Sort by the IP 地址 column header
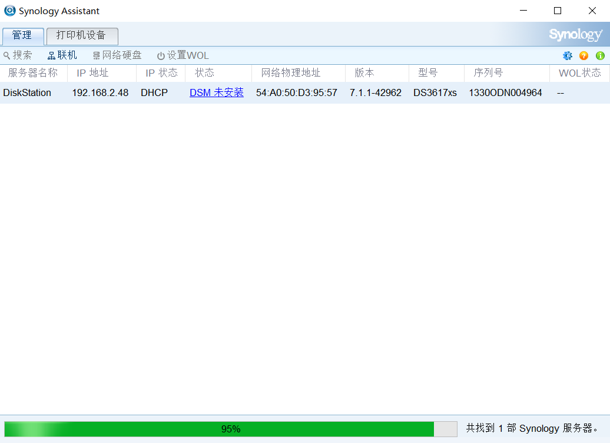 click(x=92, y=73)
